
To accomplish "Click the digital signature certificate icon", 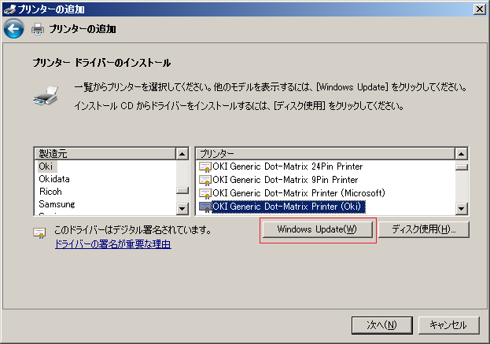I will [39, 233].
